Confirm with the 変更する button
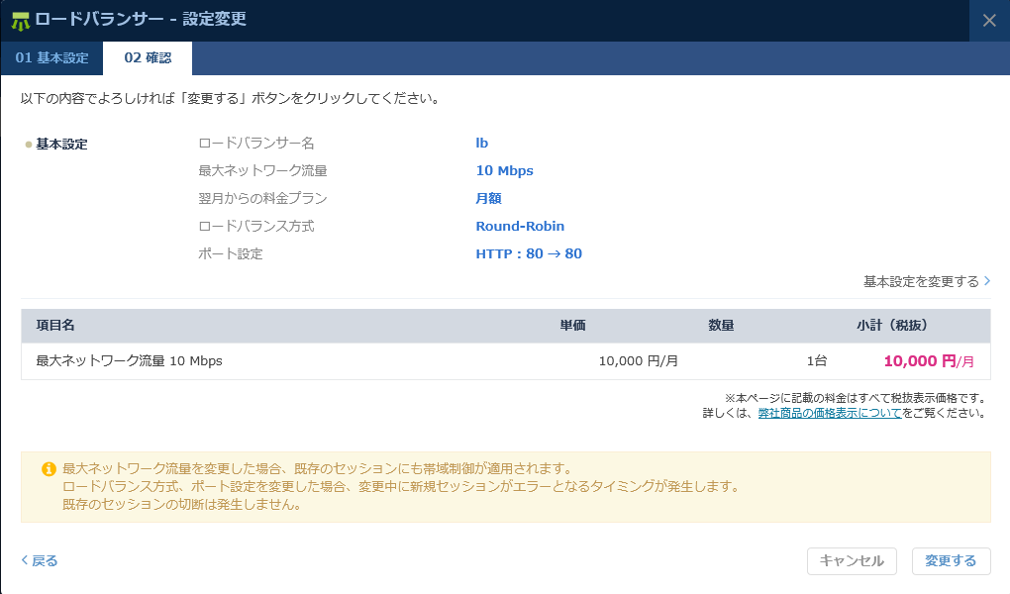 pyautogui.click(x=951, y=561)
